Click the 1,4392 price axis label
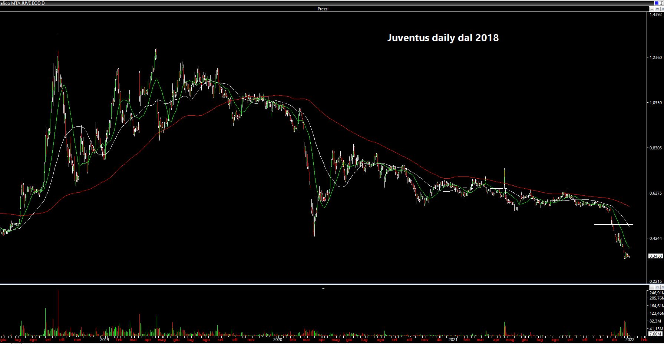The height and width of the screenshot is (344, 664). pyautogui.click(x=656, y=14)
